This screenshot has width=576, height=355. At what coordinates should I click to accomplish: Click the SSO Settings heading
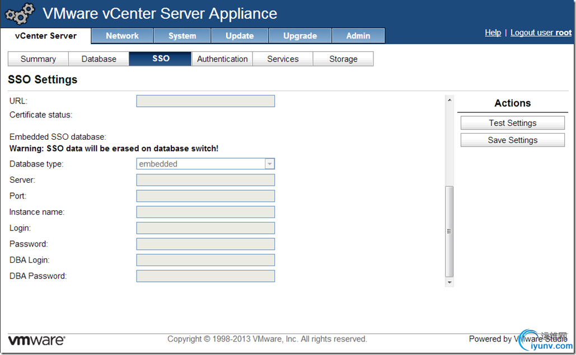click(43, 79)
